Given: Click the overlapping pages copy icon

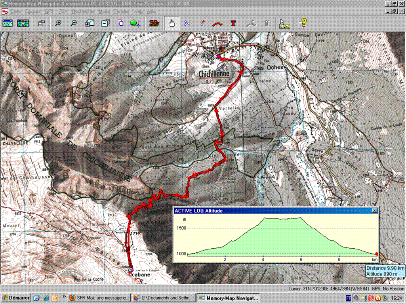Looking at the screenshot, I should coord(120,23).
